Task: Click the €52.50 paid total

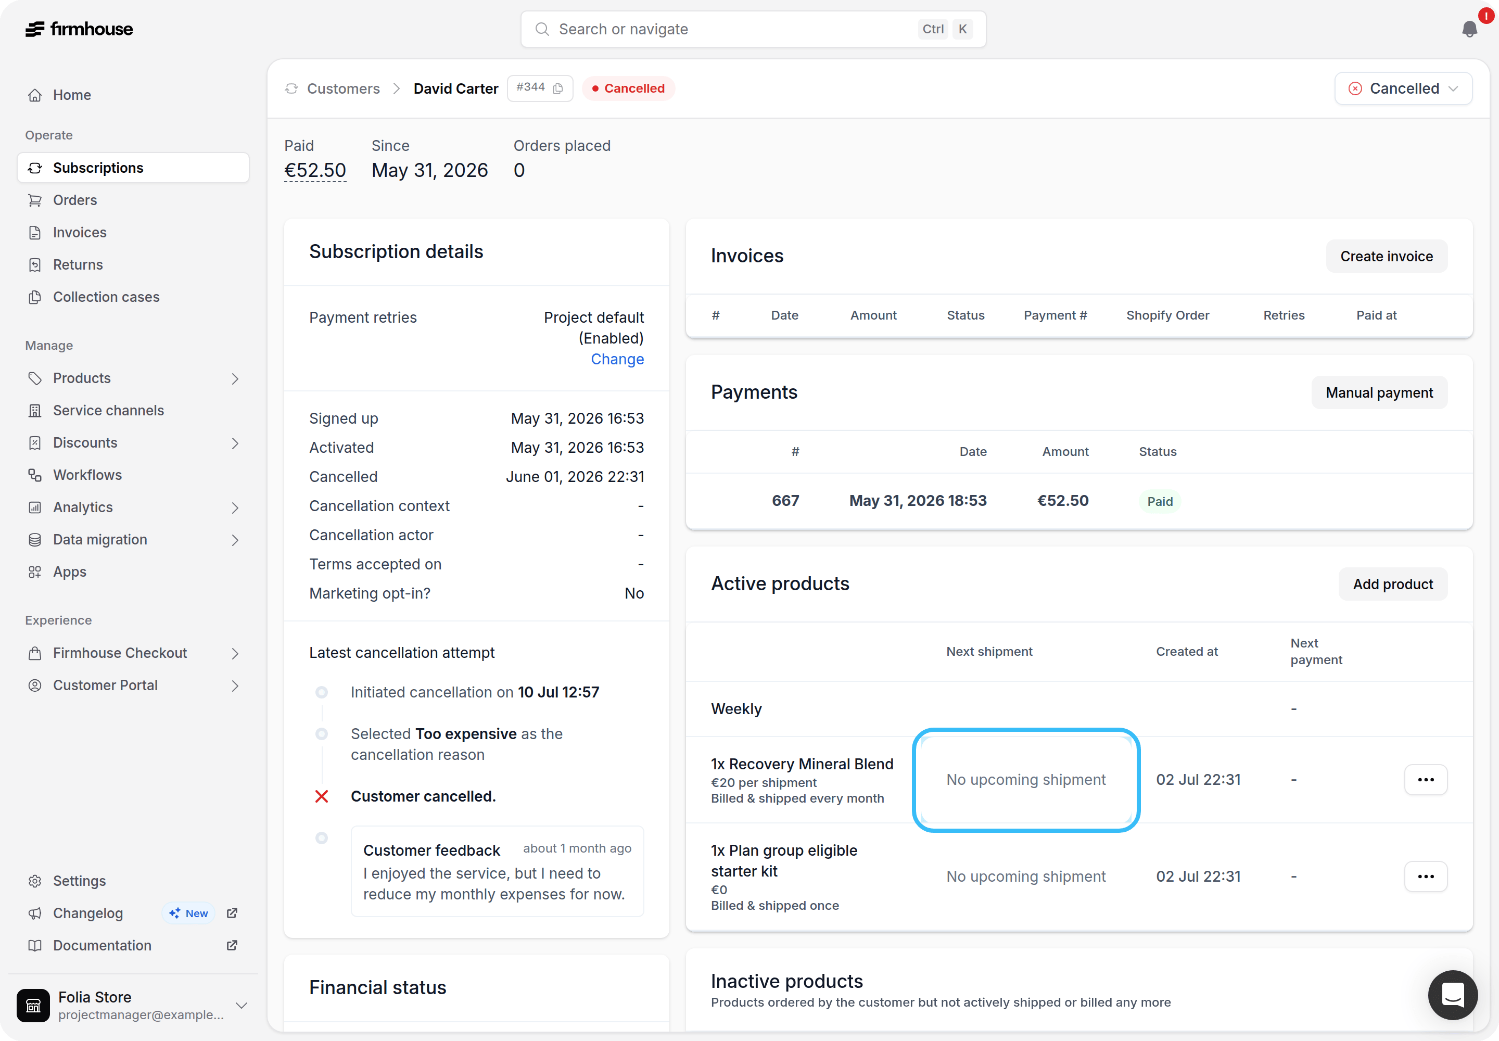Action: pyautogui.click(x=315, y=170)
